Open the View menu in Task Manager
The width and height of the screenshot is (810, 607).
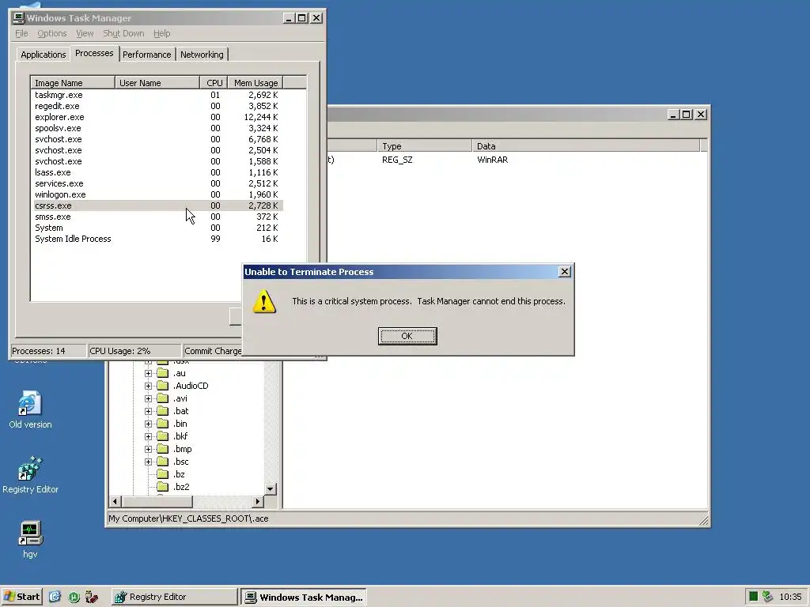coord(85,33)
